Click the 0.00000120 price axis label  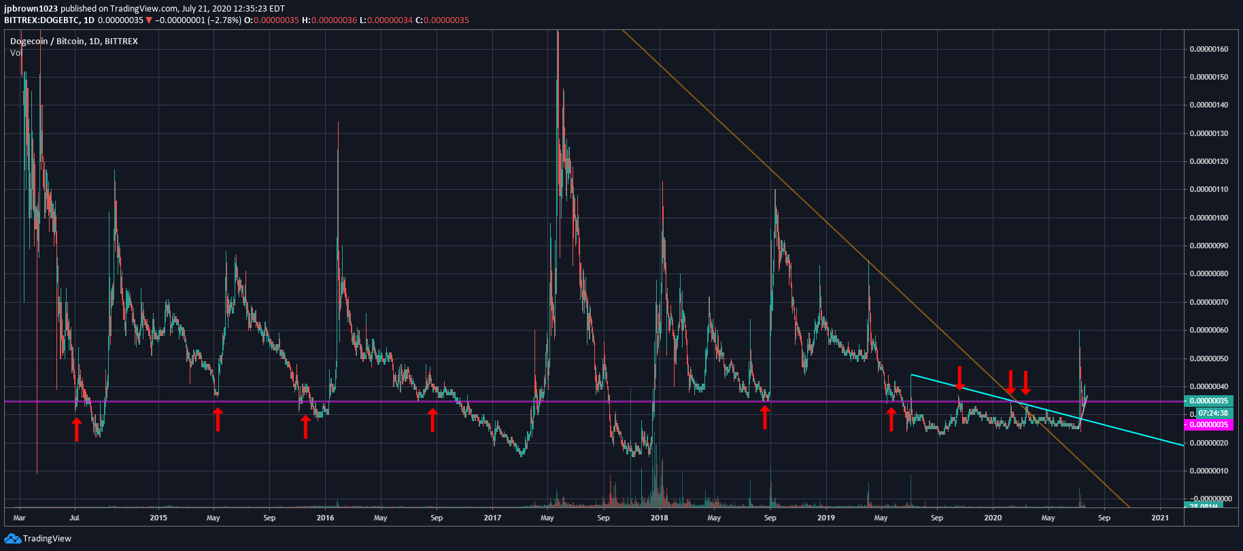coord(1209,161)
